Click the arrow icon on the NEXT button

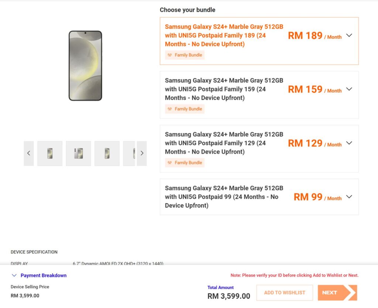tap(351, 293)
